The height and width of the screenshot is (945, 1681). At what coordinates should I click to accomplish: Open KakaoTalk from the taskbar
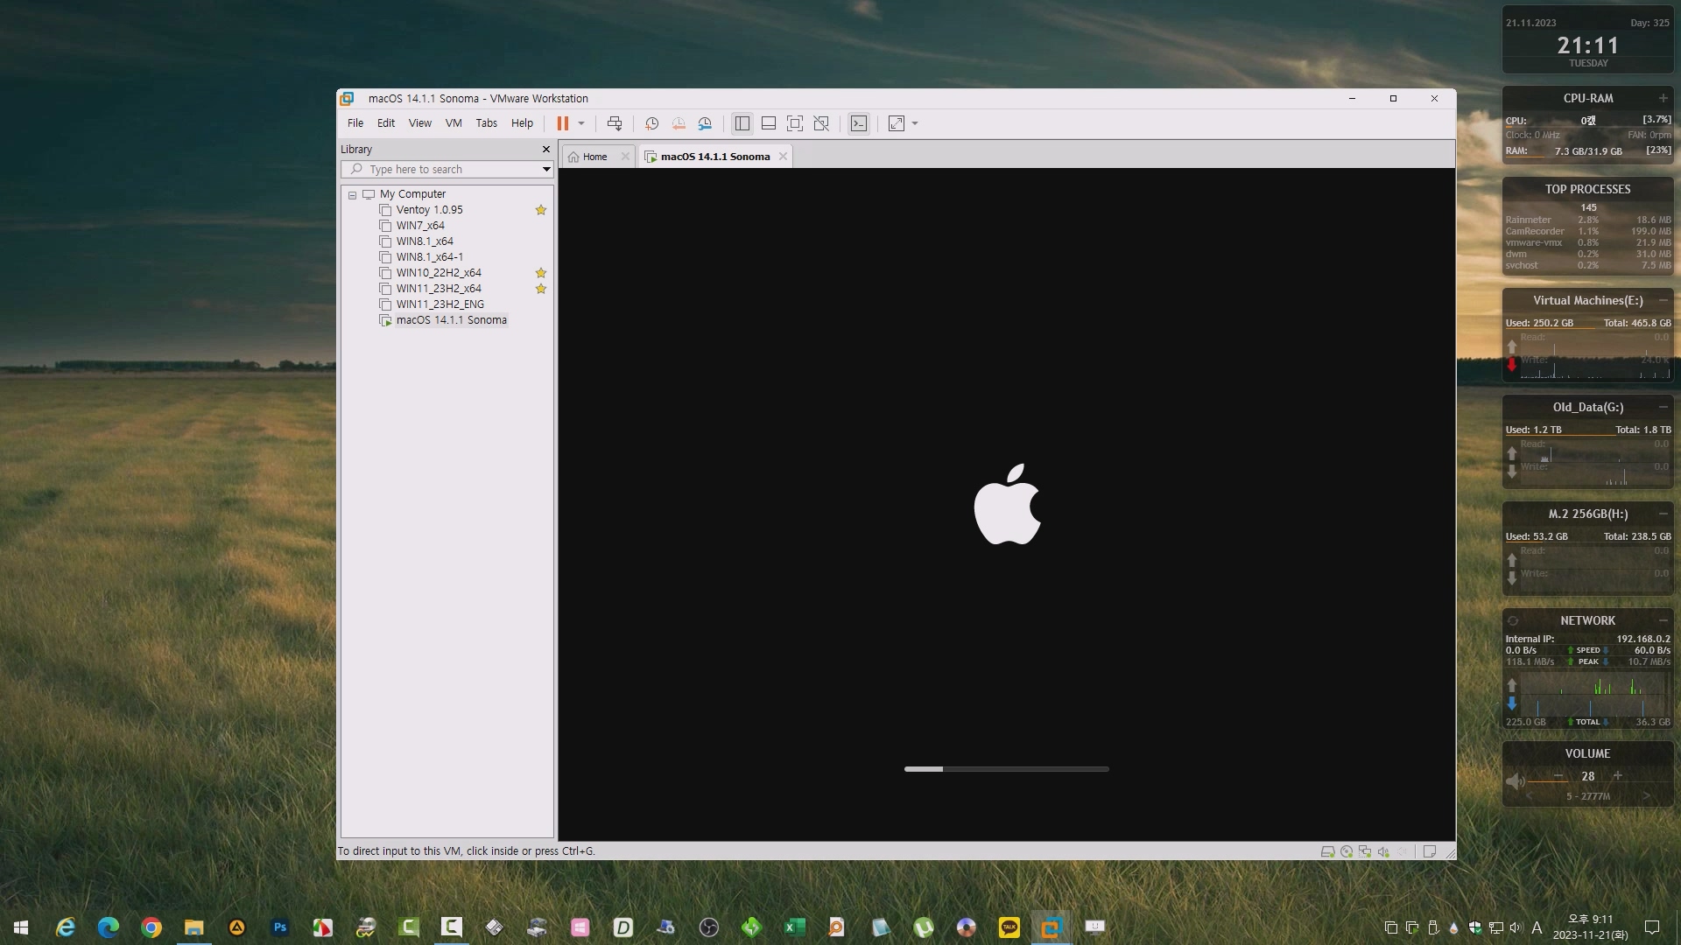coord(1009,927)
